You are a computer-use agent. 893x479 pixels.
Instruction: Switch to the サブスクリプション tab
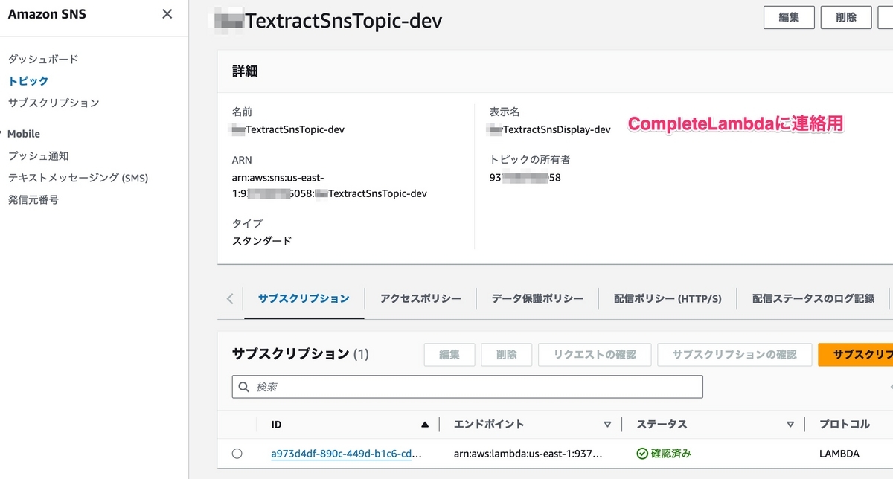[304, 298]
